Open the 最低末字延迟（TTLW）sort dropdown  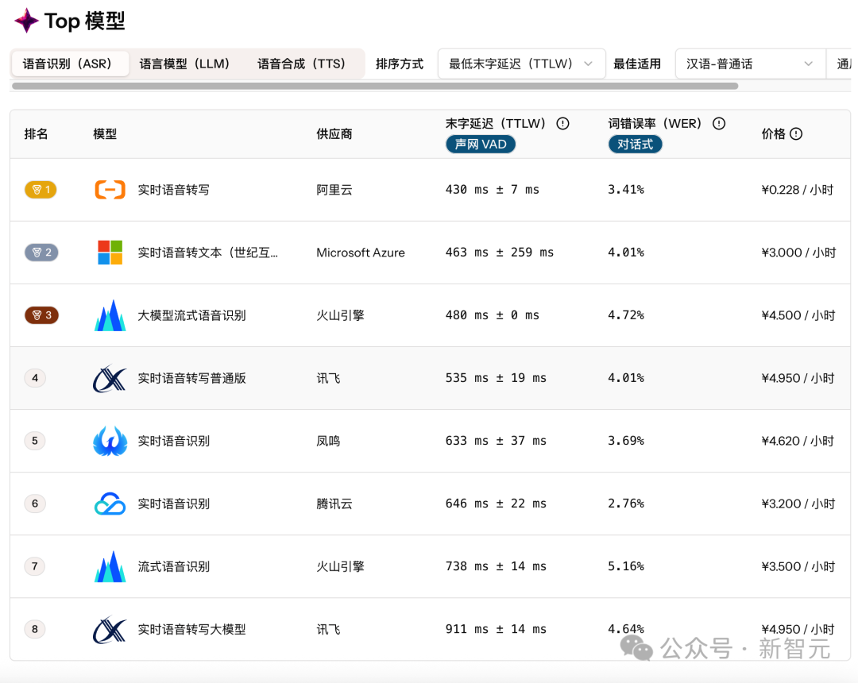point(521,63)
